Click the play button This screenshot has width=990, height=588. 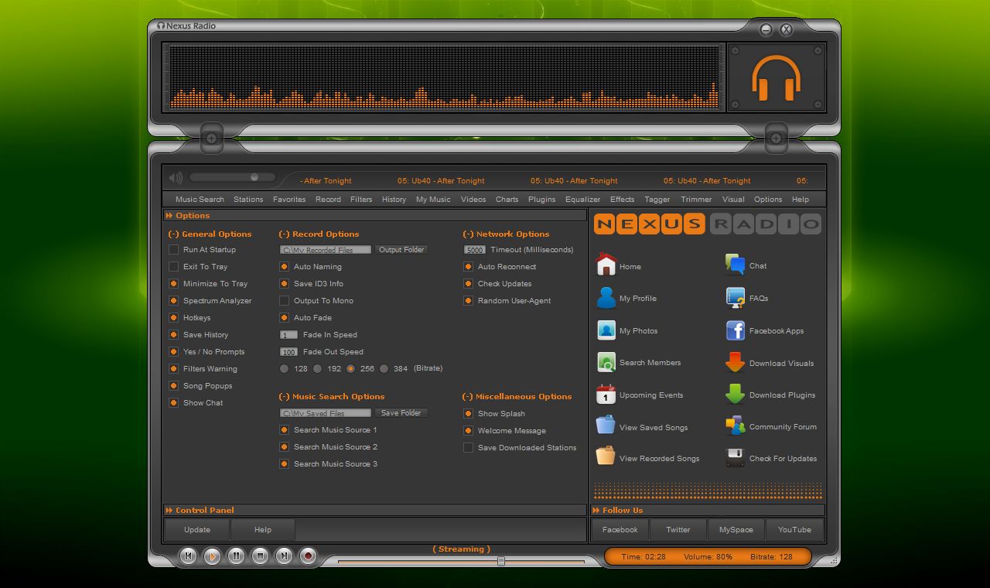212,556
